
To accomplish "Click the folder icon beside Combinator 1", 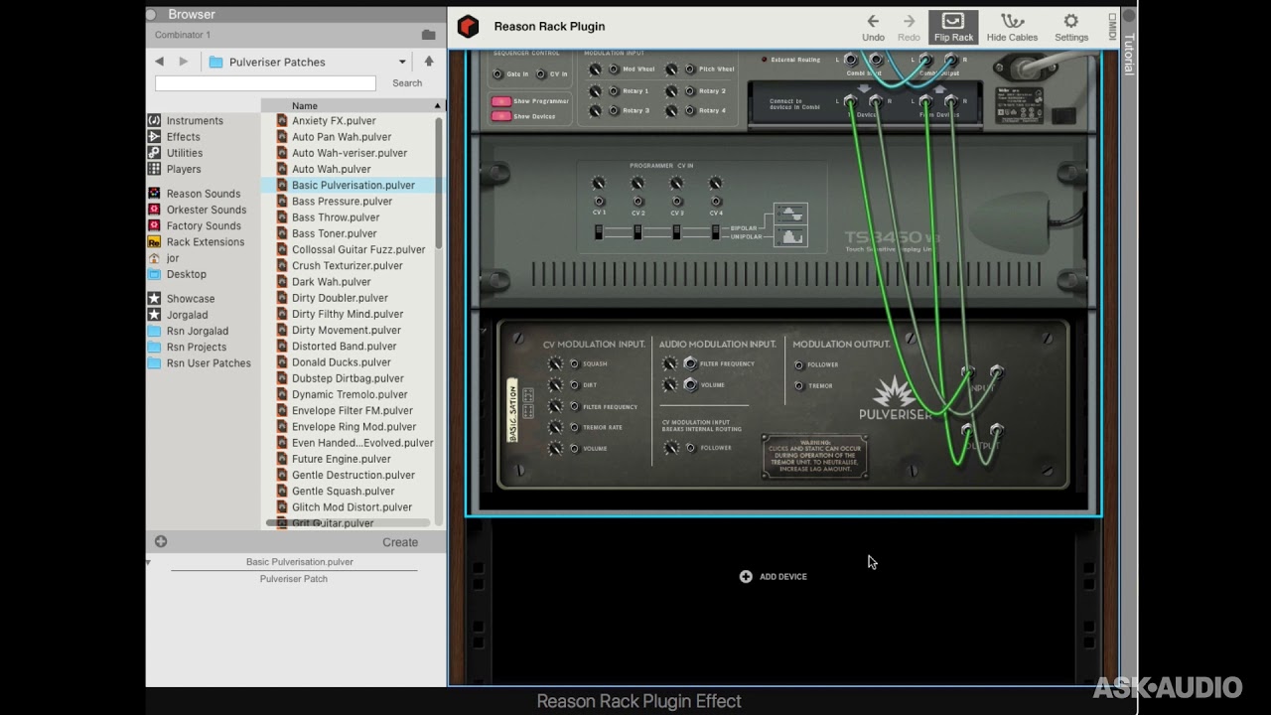I will [428, 35].
